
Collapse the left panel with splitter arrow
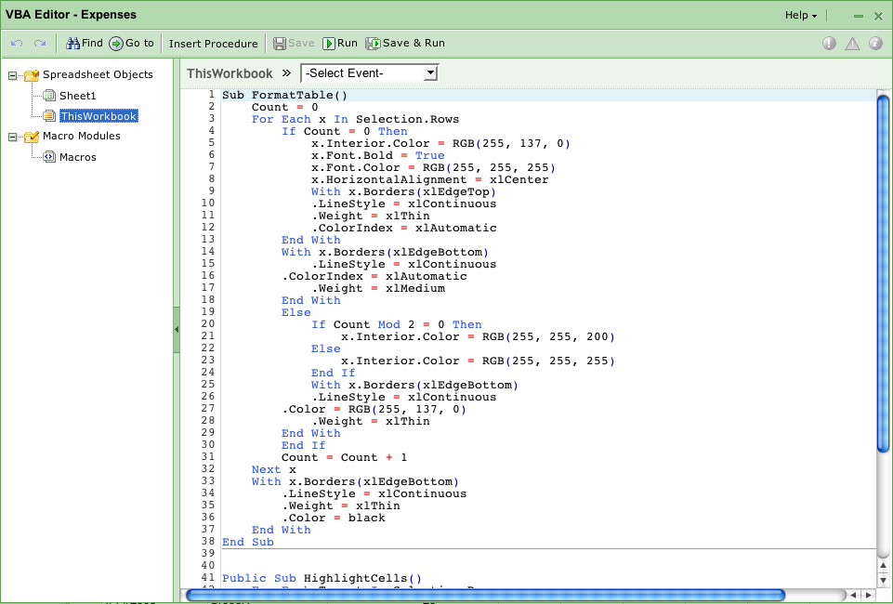[x=177, y=330]
